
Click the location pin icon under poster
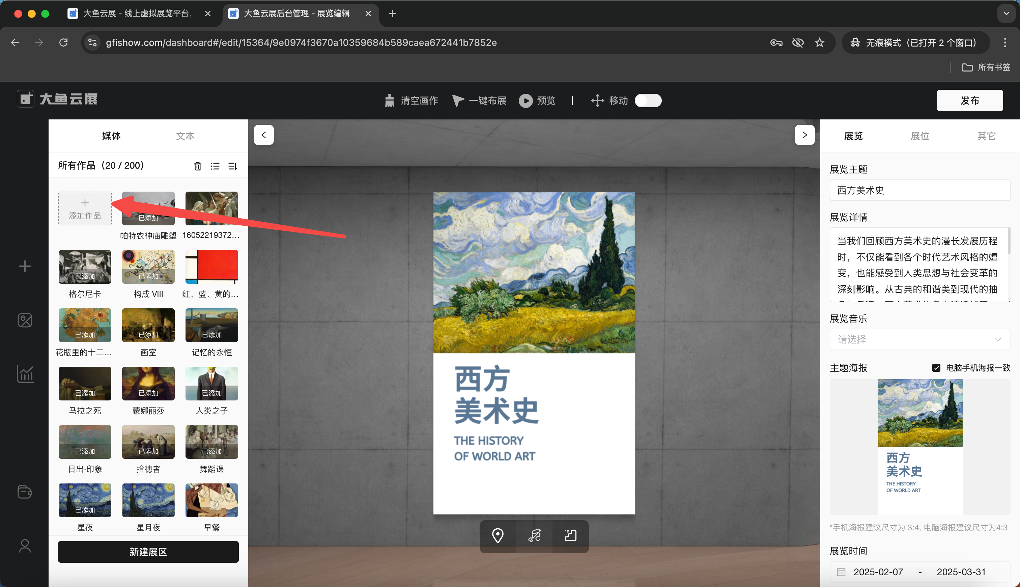[x=498, y=536]
